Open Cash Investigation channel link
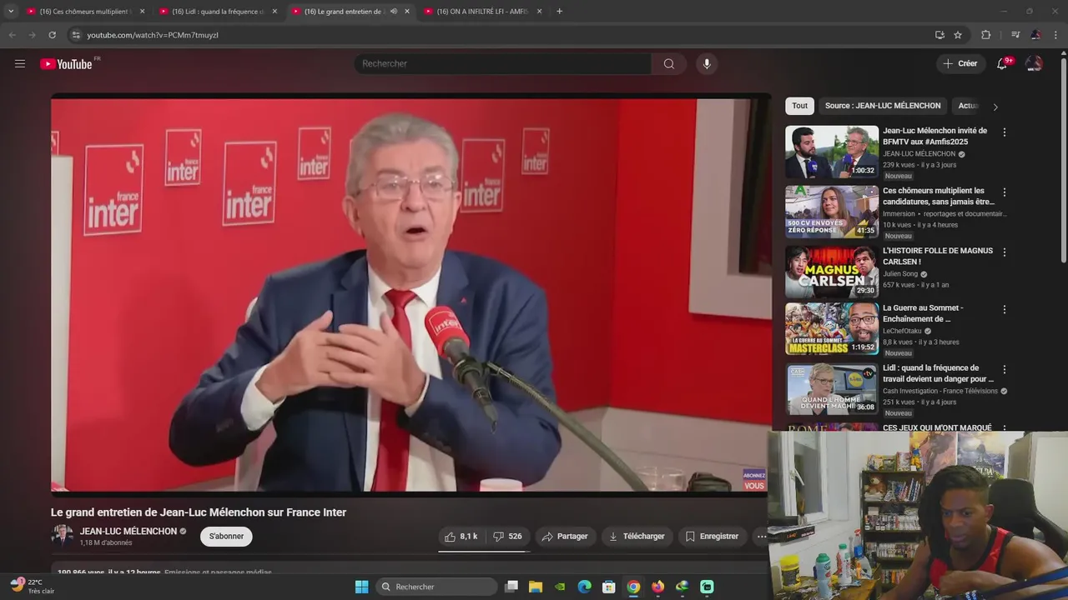Image resolution: width=1068 pixels, height=600 pixels. tap(940, 391)
